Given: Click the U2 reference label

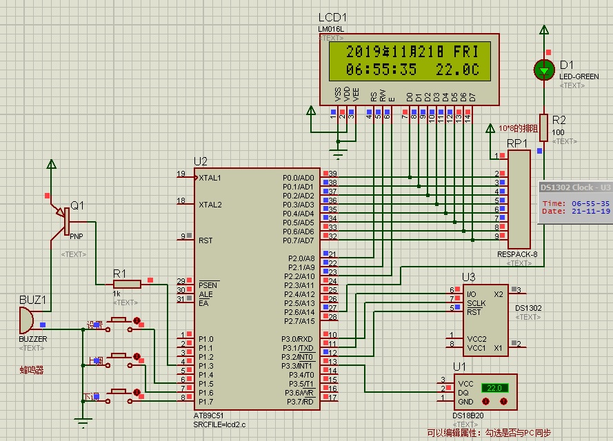Looking at the screenshot, I should [x=201, y=161].
